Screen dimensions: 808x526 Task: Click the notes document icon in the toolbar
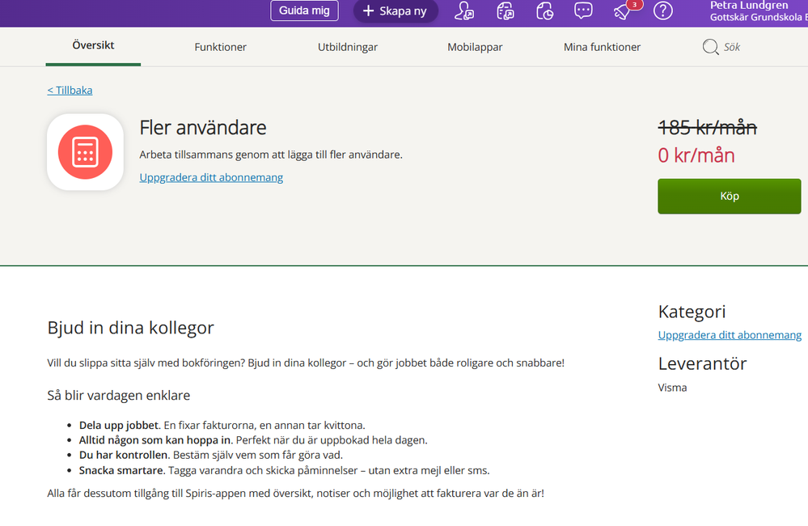[x=505, y=11]
